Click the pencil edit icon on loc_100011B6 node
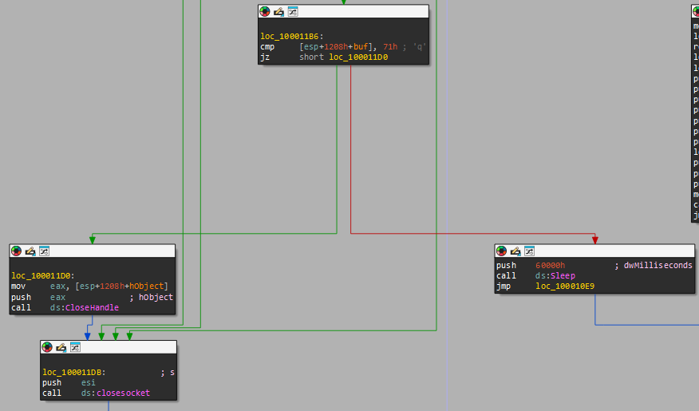This screenshot has width=699, height=411. point(278,12)
